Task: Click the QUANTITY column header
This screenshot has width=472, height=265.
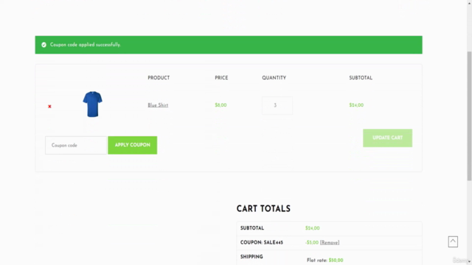Action: pos(274,78)
